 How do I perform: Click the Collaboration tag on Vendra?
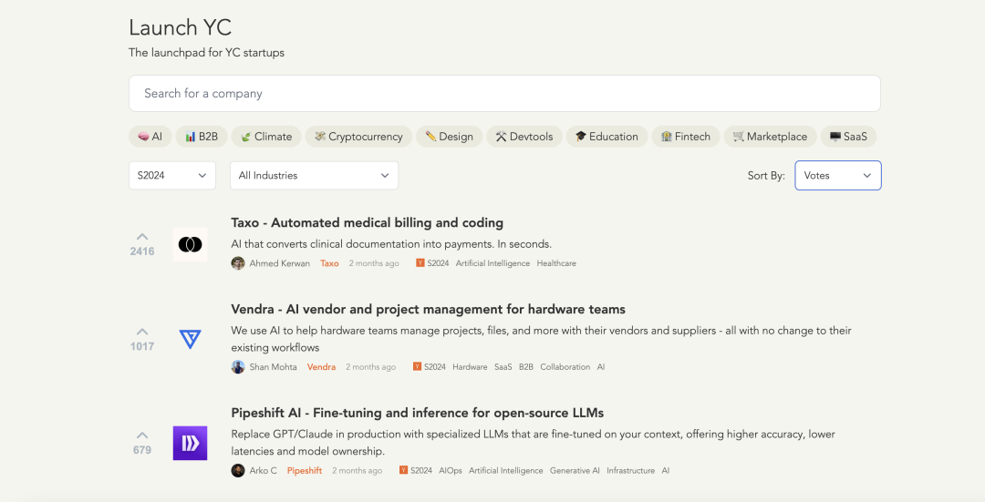(x=565, y=367)
